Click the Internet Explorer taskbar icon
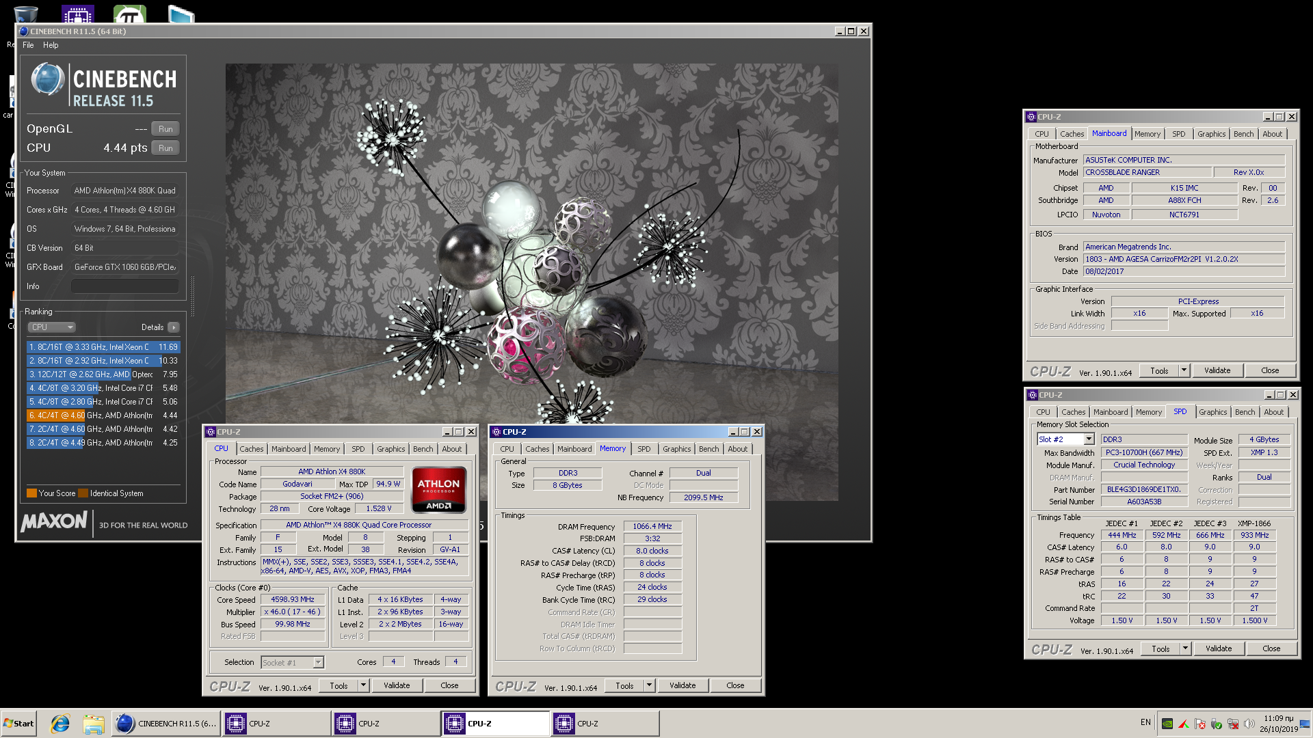Screen dimensions: 1313x738 (60, 724)
